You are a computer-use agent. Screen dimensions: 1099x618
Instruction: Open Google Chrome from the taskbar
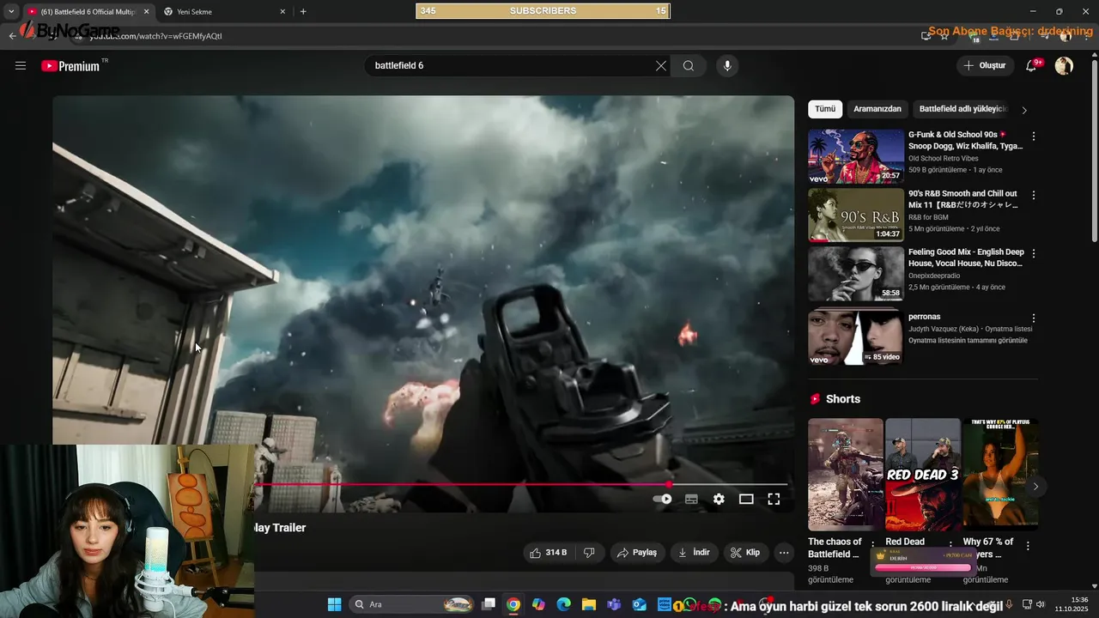(513, 605)
